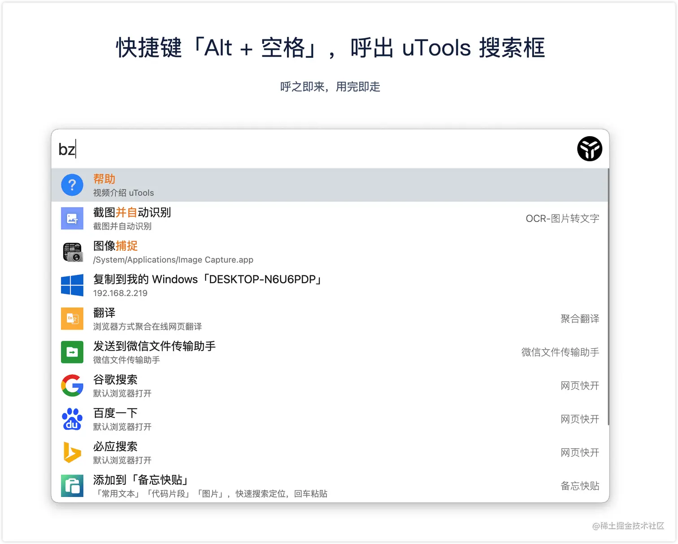Click 网页快开 label in 必应搜索 row
The image size is (678, 544).
click(580, 453)
